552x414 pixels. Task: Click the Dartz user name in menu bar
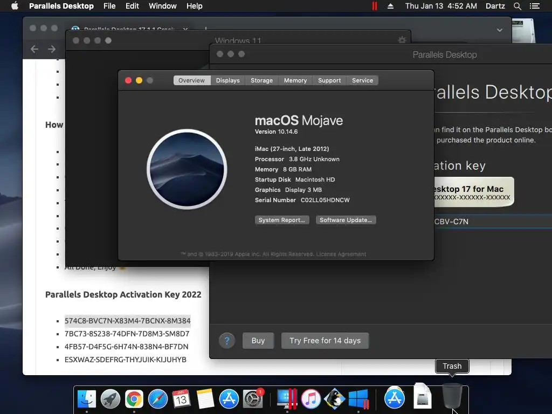coord(495,6)
